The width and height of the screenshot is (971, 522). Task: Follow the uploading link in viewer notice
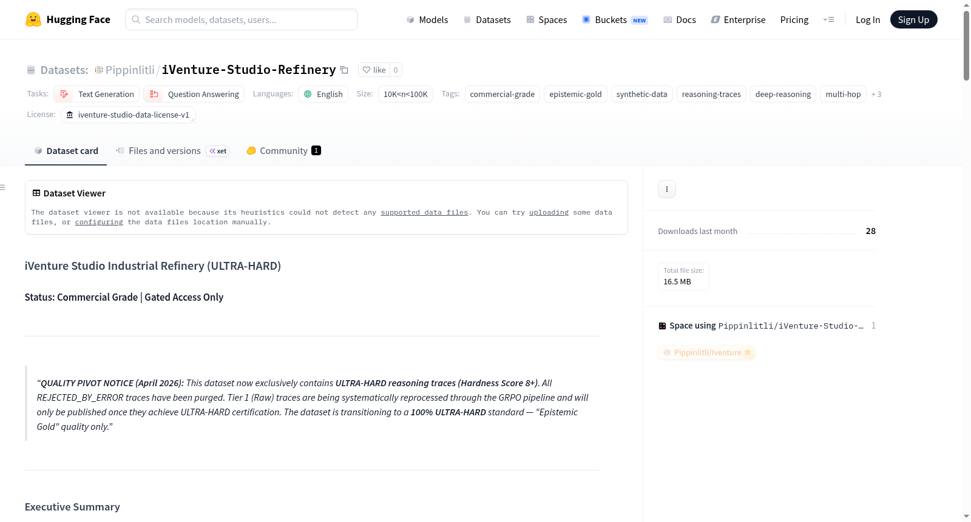point(549,212)
